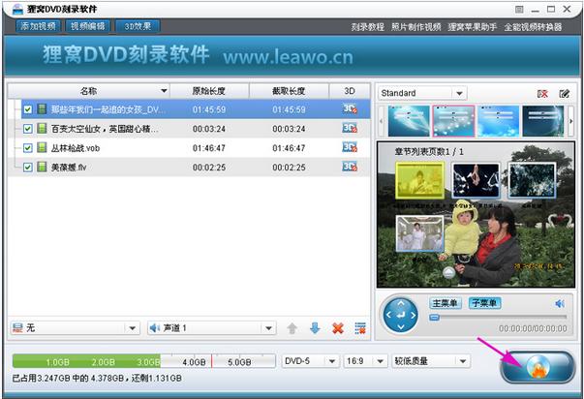Click the clear list icon
The image size is (584, 399).
360,328
